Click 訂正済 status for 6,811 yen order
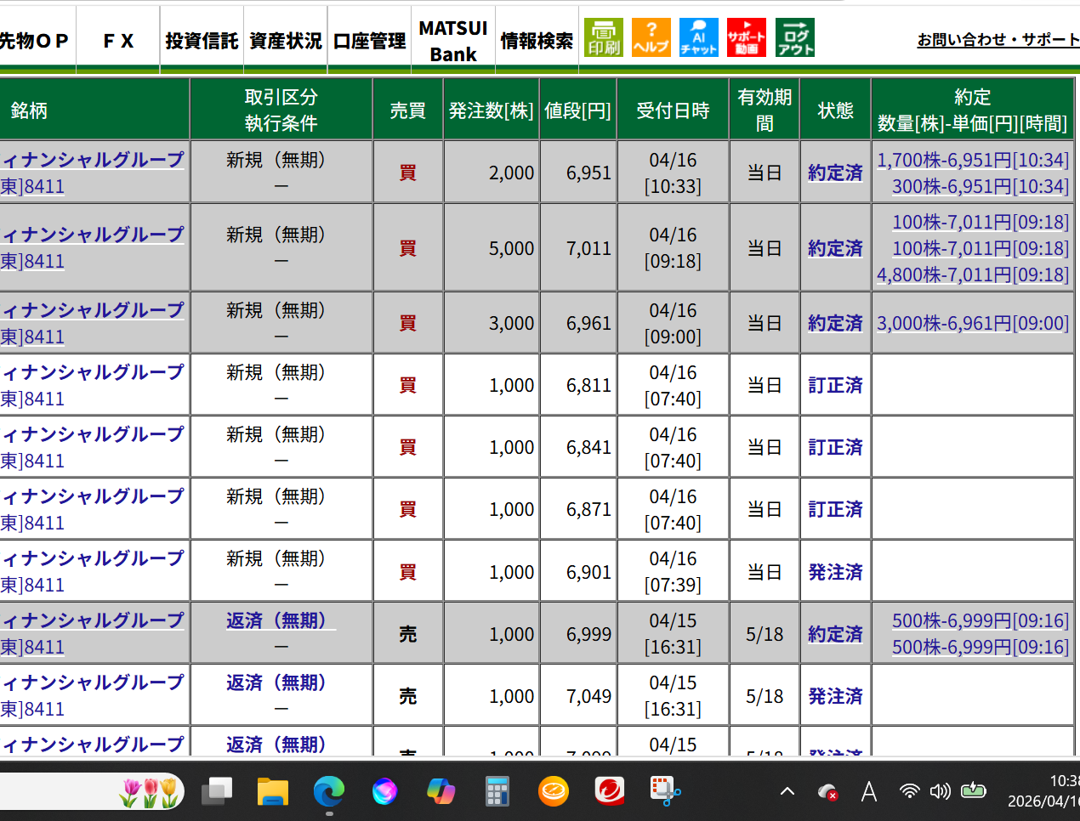Screen dimensions: 1080x821 pyautogui.click(x=835, y=385)
